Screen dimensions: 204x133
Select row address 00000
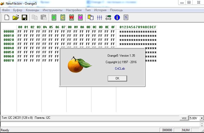[9, 32]
